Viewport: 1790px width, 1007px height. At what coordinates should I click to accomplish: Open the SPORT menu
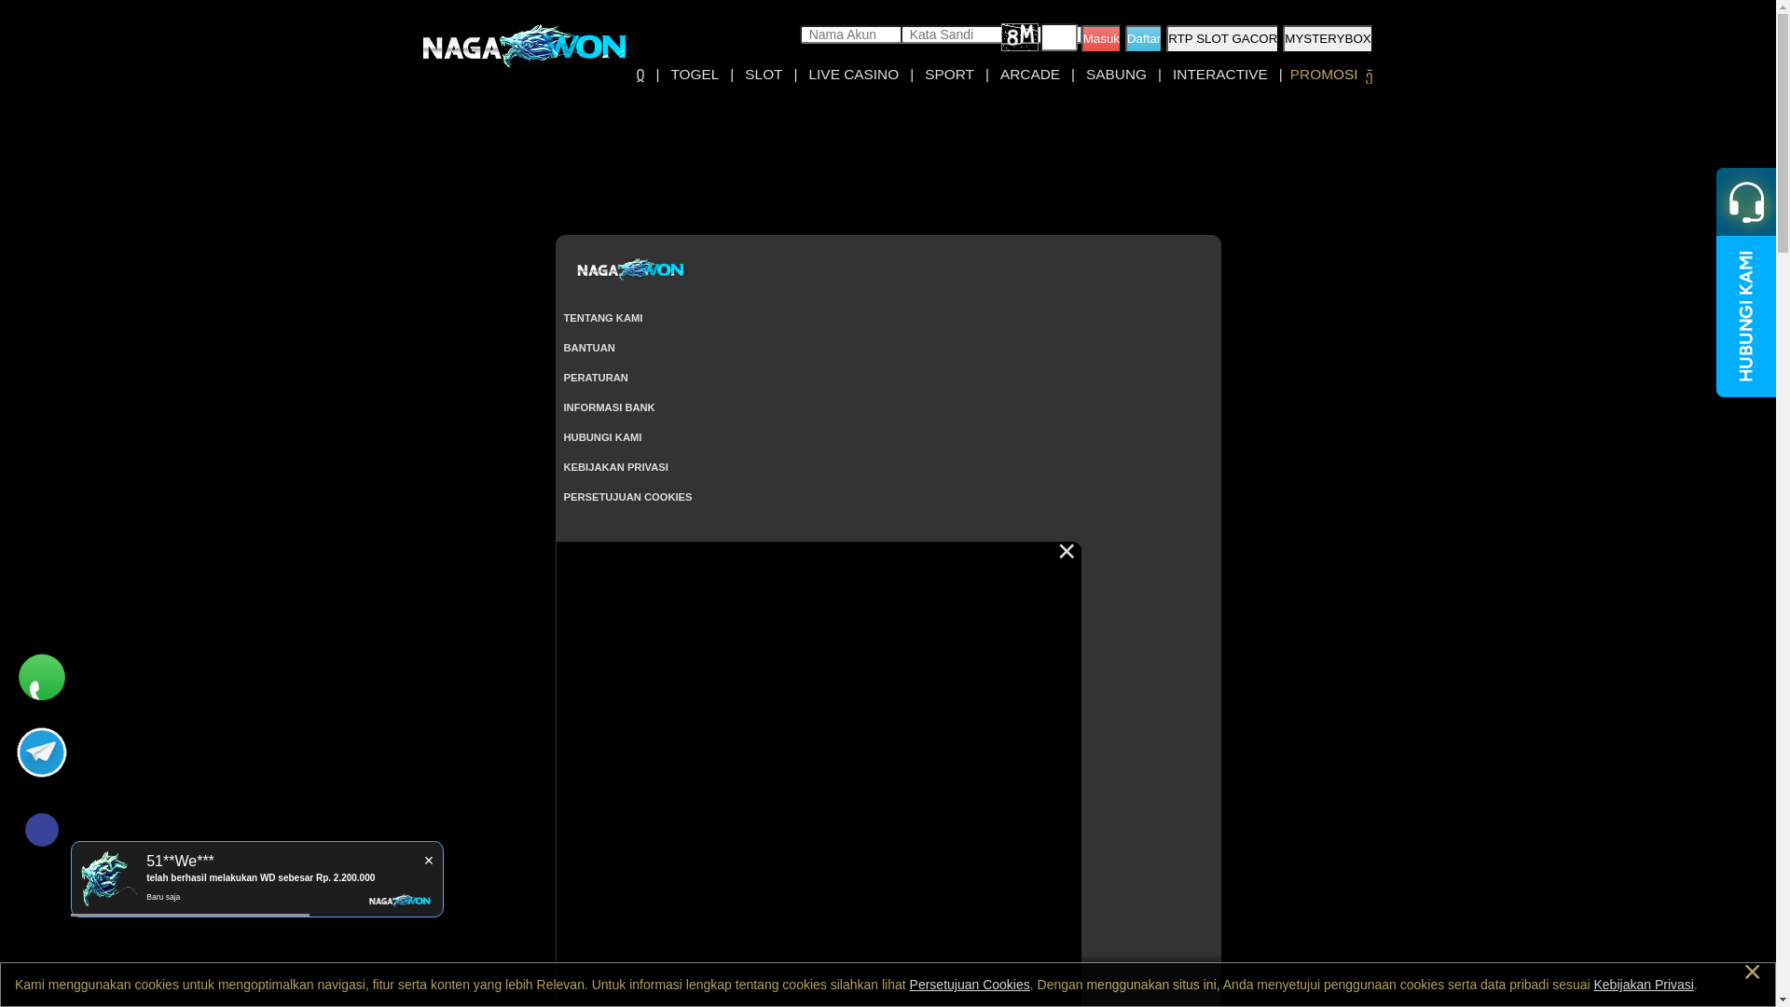click(x=949, y=75)
